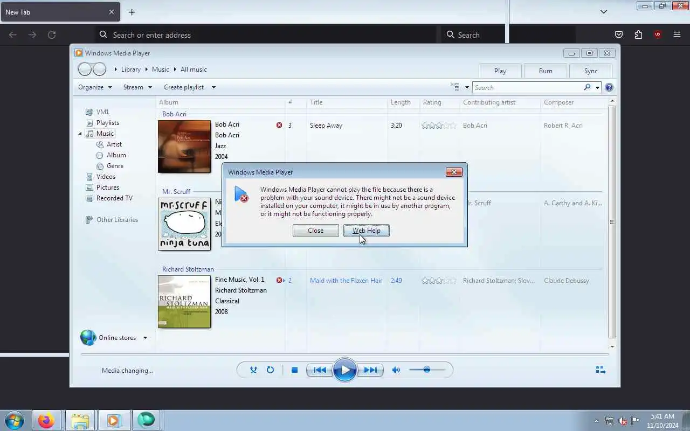Viewport: 690px width, 431px height.
Task: Select Maid with the Flaxen Hair track
Action: (x=346, y=281)
